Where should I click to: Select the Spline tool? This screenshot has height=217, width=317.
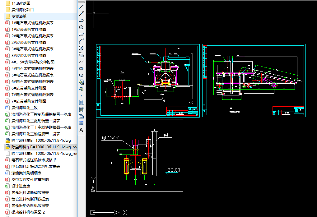(81, 62)
